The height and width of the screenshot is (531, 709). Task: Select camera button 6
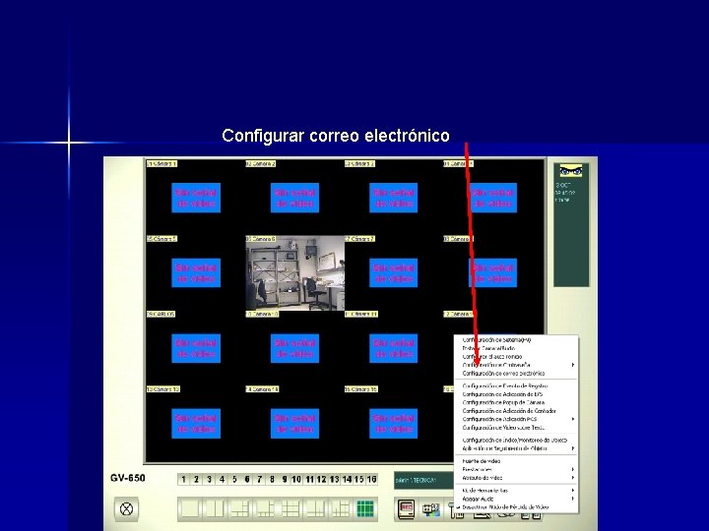[247, 479]
